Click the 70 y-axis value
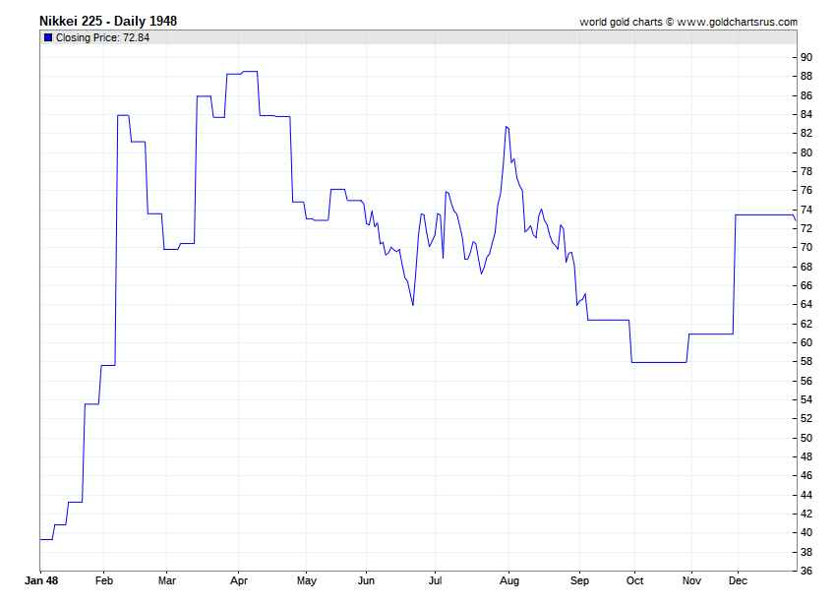836x606 pixels. pos(806,248)
